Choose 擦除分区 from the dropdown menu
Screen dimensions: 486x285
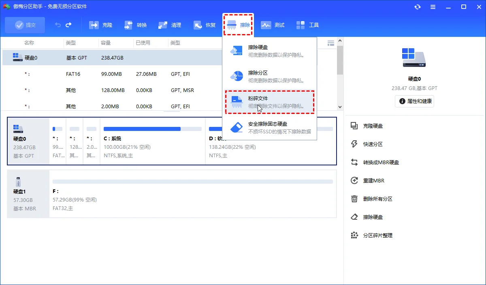[x=270, y=76]
